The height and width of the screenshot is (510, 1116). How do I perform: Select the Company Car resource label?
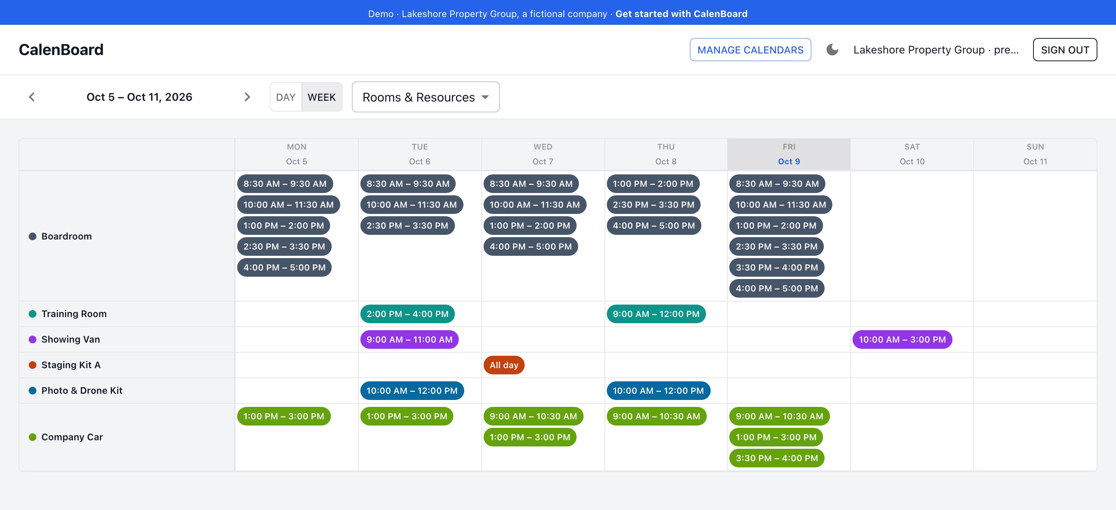[x=72, y=437]
